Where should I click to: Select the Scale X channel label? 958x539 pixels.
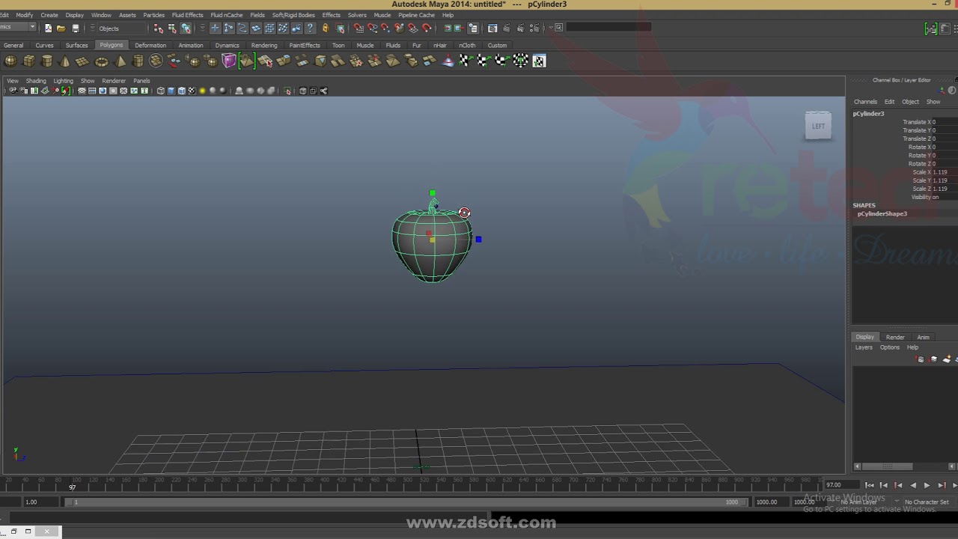(x=921, y=172)
